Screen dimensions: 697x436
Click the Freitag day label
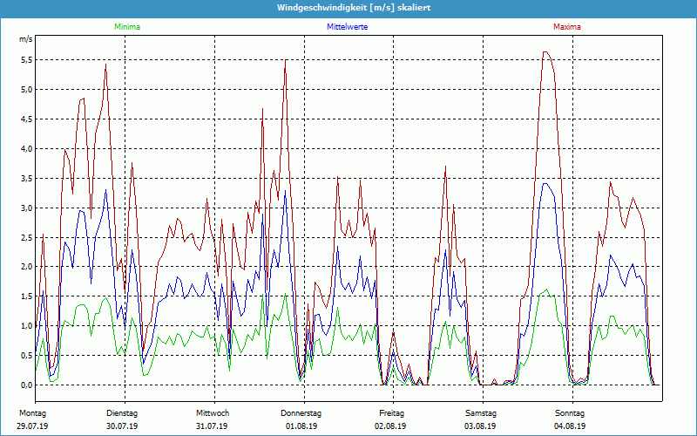point(391,413)
